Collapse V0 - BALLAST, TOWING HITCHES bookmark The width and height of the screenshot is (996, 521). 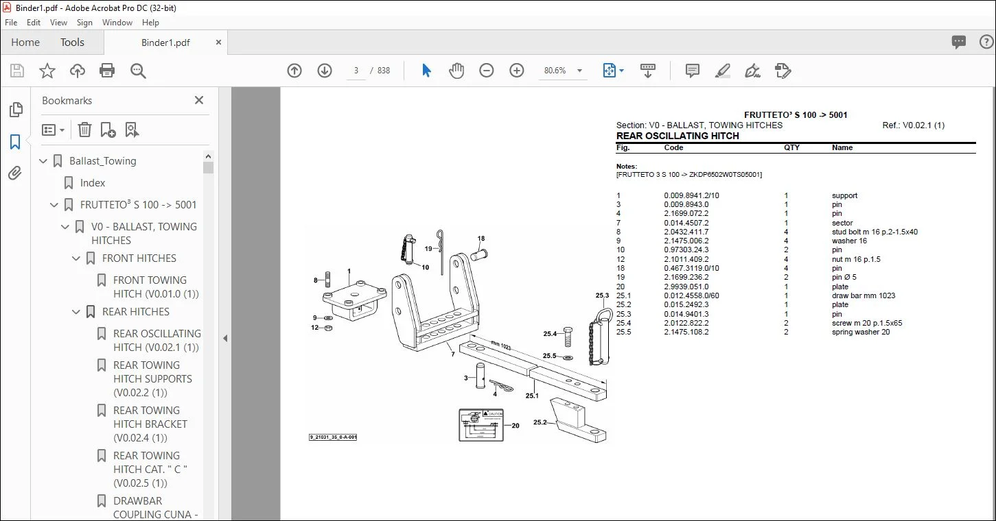click(x=66, y=227)
